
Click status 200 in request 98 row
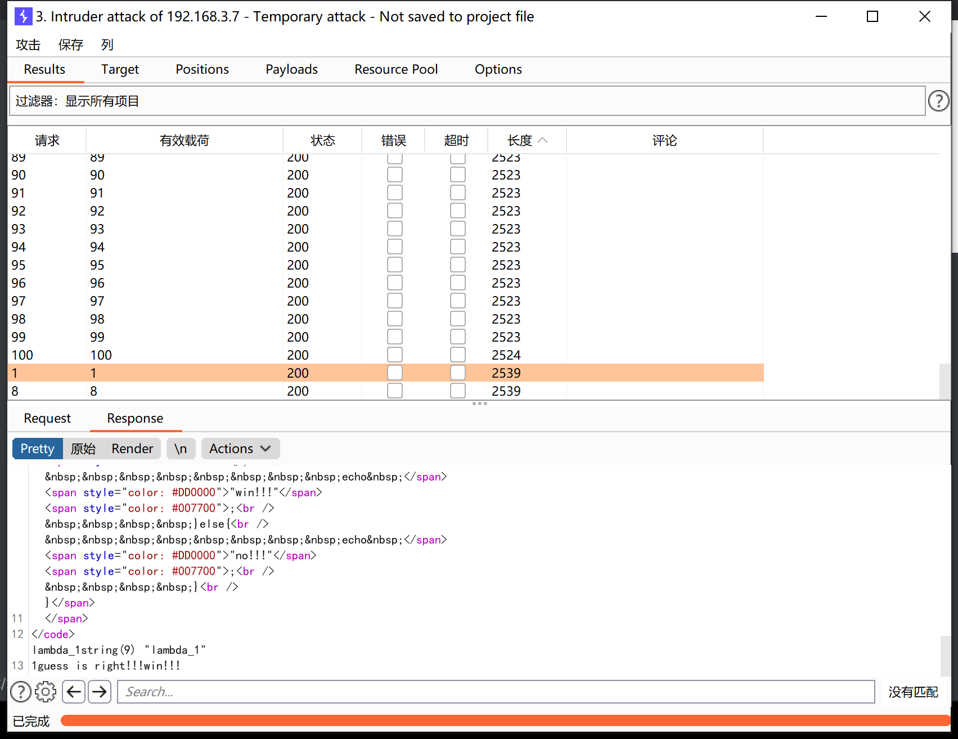(x=298, y=319)
